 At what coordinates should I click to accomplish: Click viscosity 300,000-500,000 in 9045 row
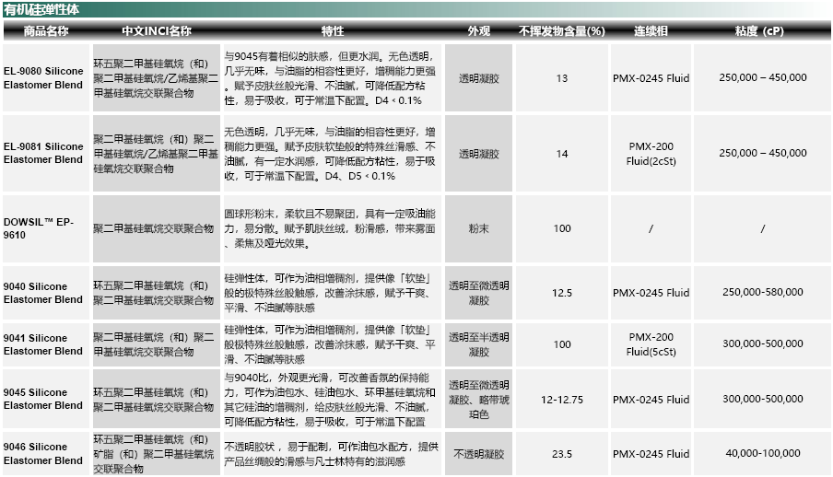[x=763, y=399]
